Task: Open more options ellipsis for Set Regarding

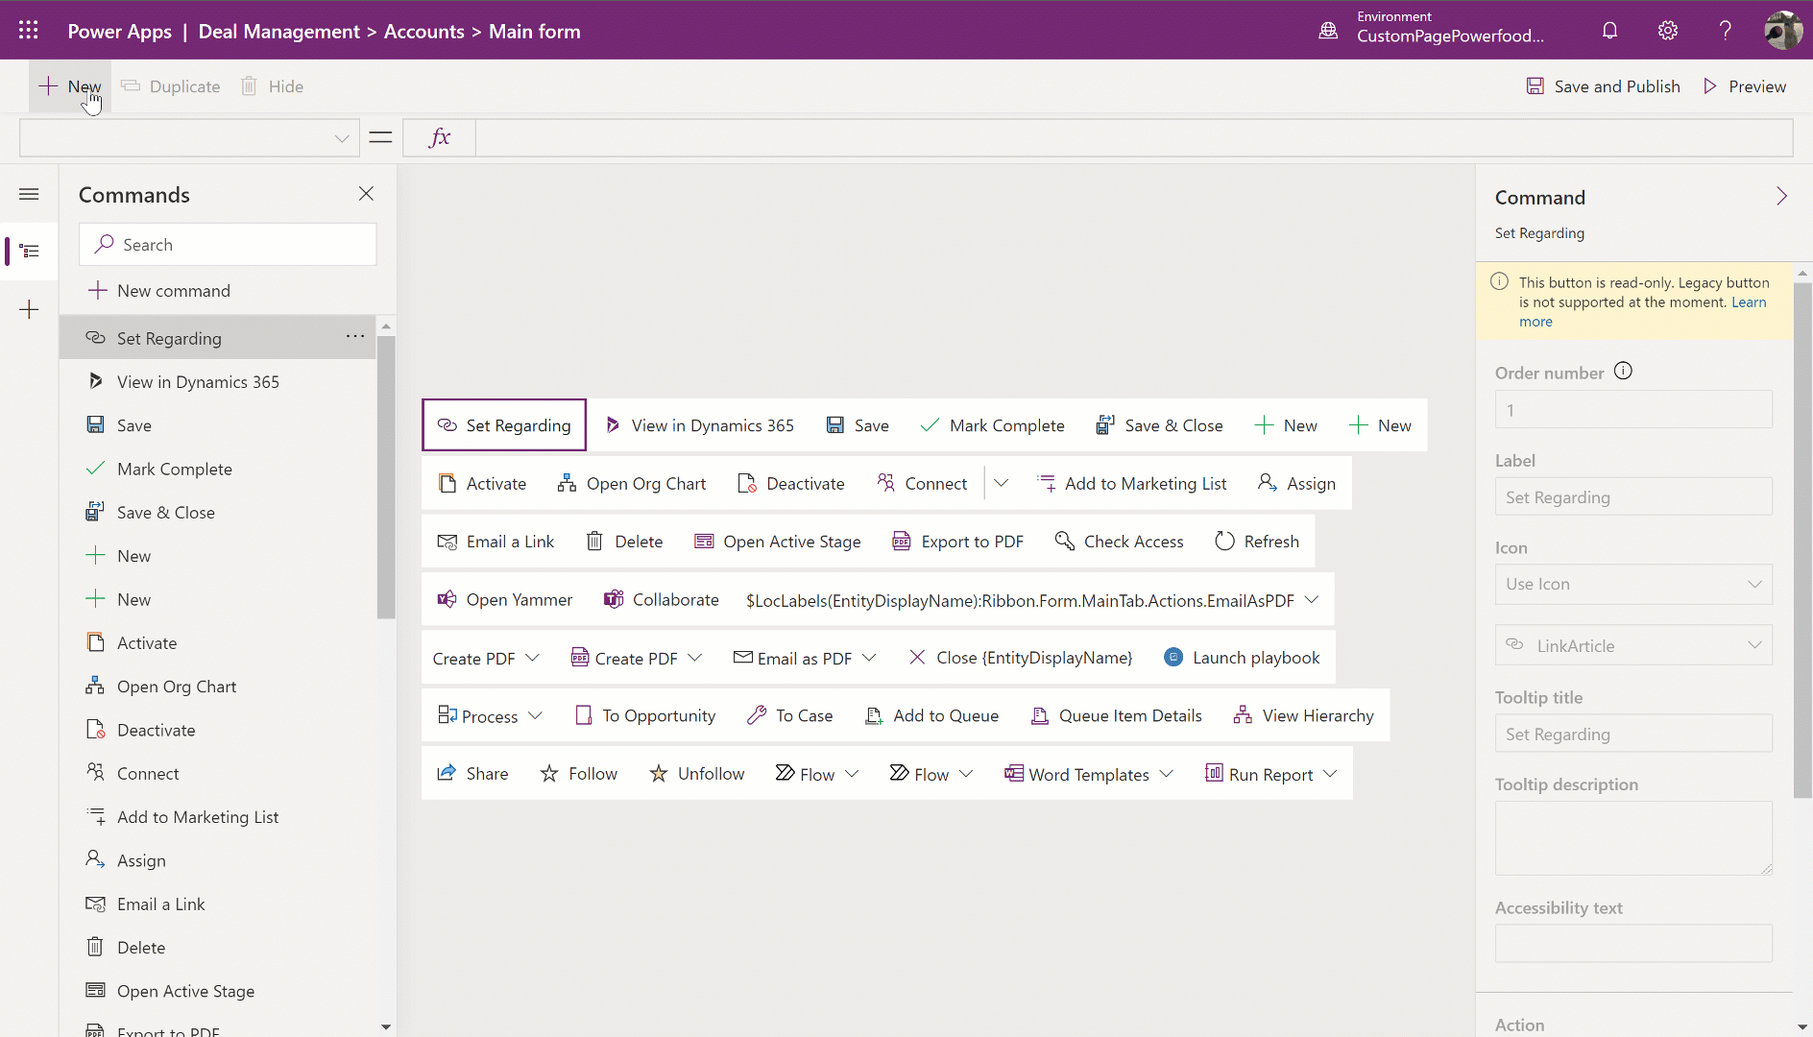Action: tap(355, 336)
